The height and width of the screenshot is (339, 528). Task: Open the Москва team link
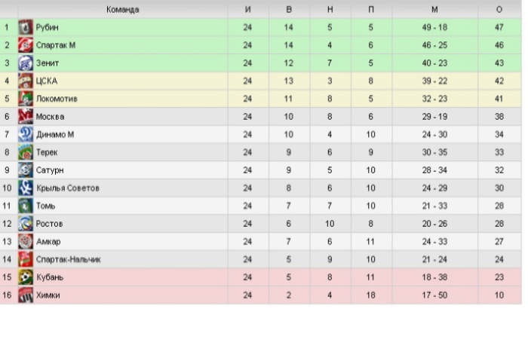[50, 117]
